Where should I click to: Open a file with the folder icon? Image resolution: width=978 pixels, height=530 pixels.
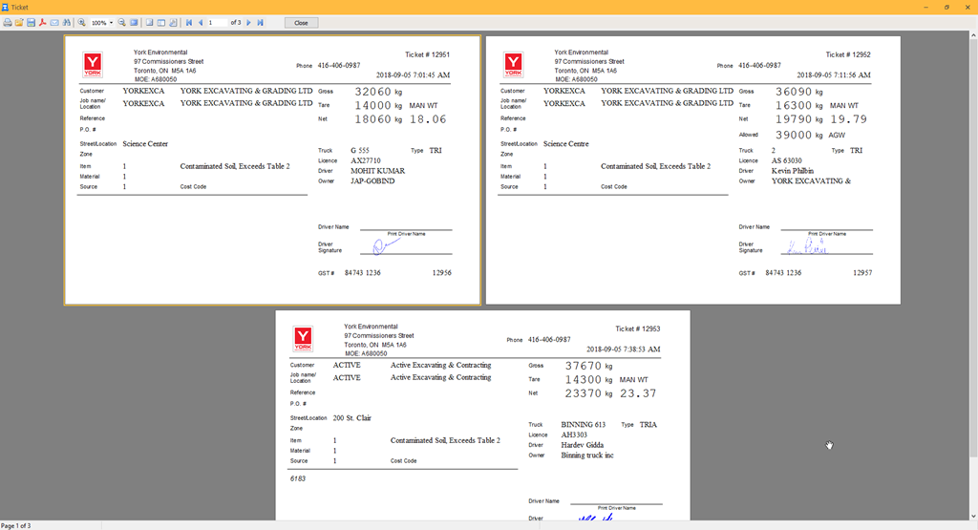coord(19,22)
